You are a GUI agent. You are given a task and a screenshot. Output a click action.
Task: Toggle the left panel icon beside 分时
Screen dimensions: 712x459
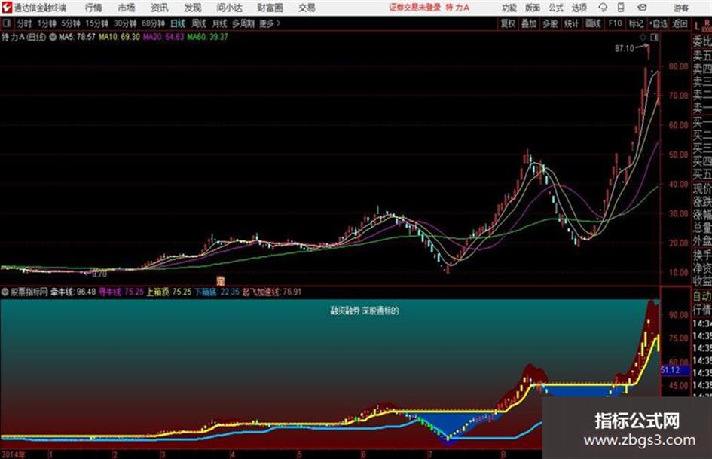[6, 23]
